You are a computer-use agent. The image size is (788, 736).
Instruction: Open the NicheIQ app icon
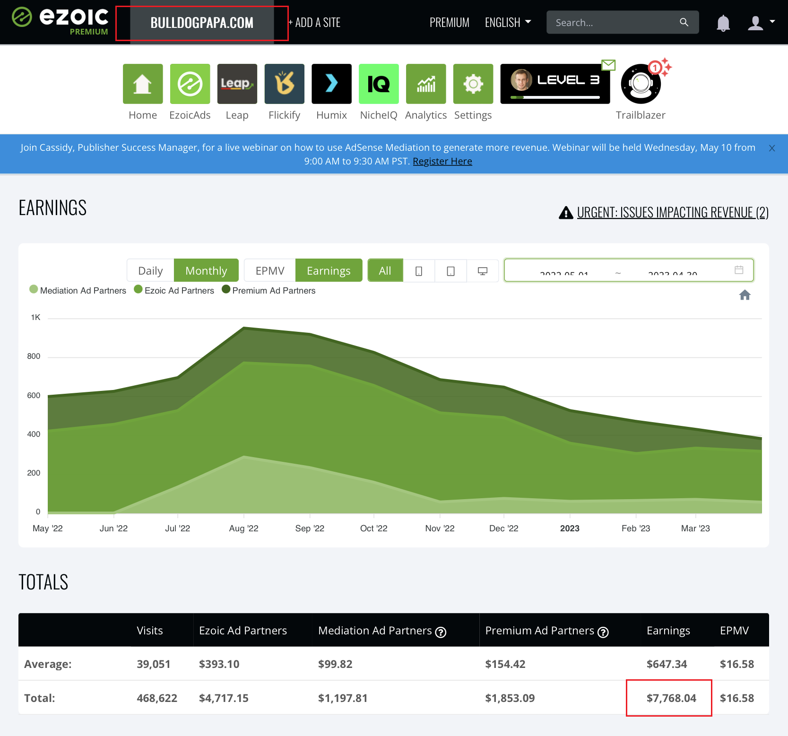(x=379, y=84)
